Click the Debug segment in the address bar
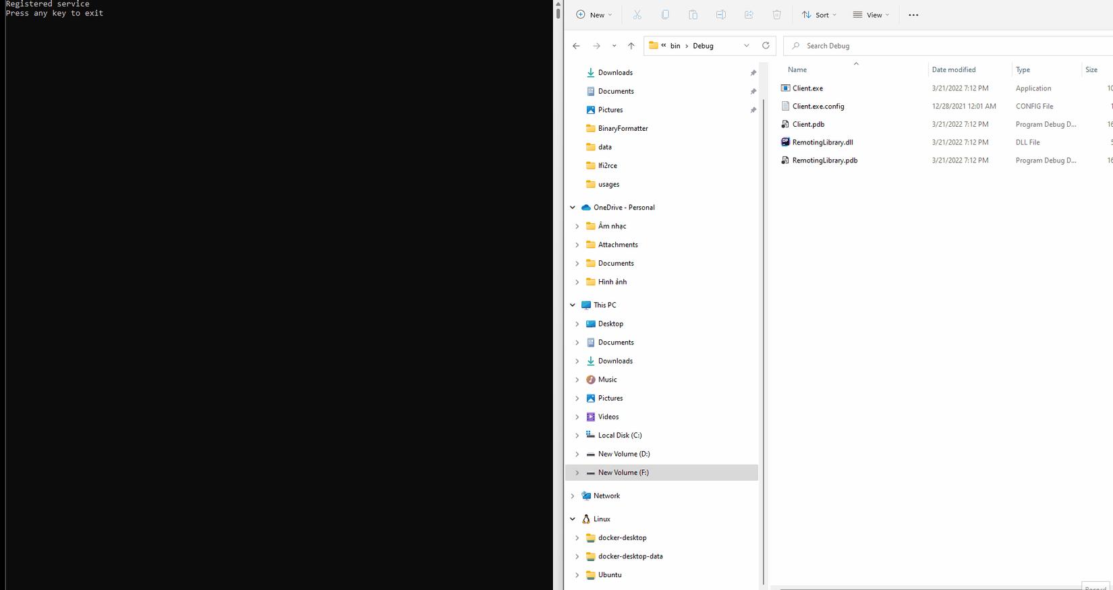1113x590 pixels. tap(703, 46)
